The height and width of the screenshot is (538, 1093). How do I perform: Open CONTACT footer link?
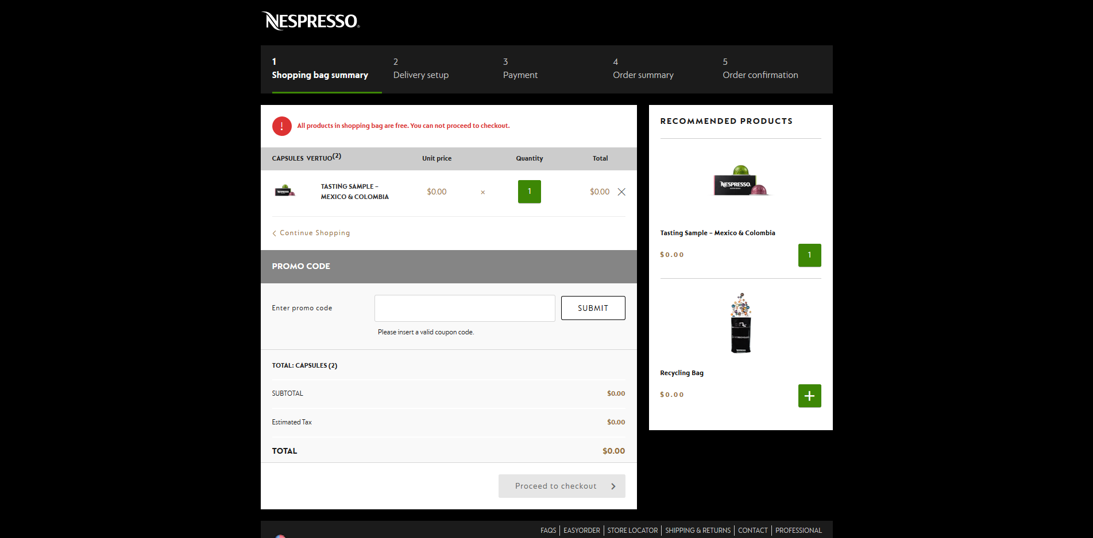coord(752,531)
